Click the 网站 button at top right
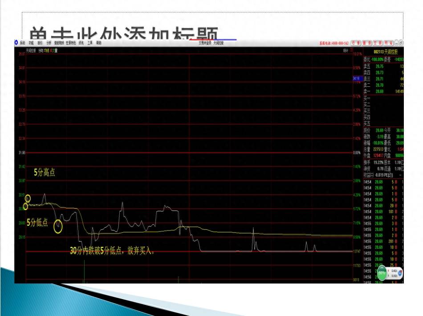Image resolution: width=423 pixels, height=316 pixels. click(x=388, y=43)
